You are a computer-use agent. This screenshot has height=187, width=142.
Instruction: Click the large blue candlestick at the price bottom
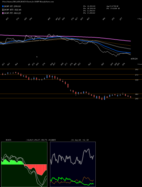[105, 98]
